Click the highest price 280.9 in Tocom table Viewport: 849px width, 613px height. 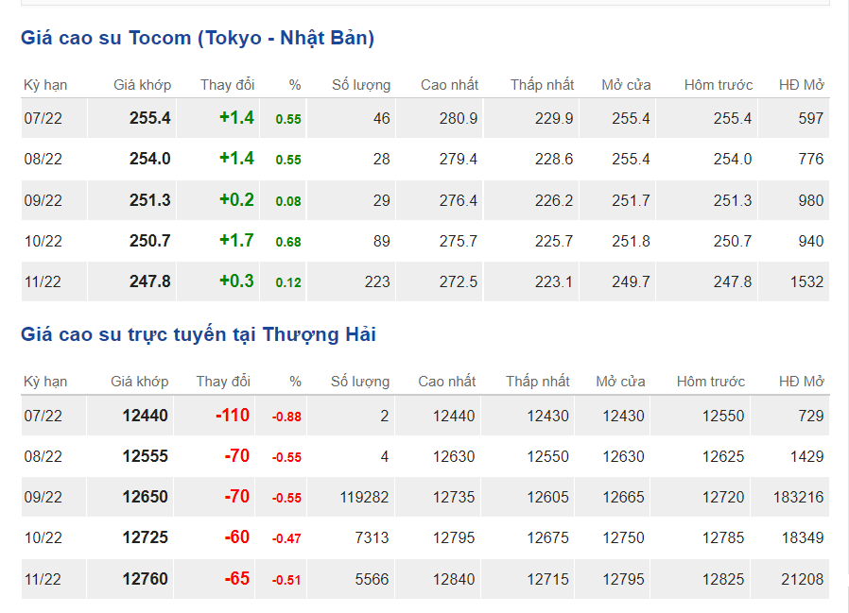[459, 119]
